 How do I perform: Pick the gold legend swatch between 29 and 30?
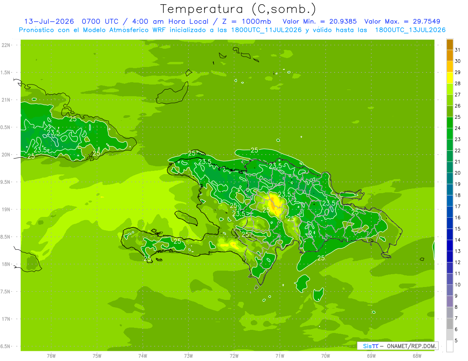(450, 67)
